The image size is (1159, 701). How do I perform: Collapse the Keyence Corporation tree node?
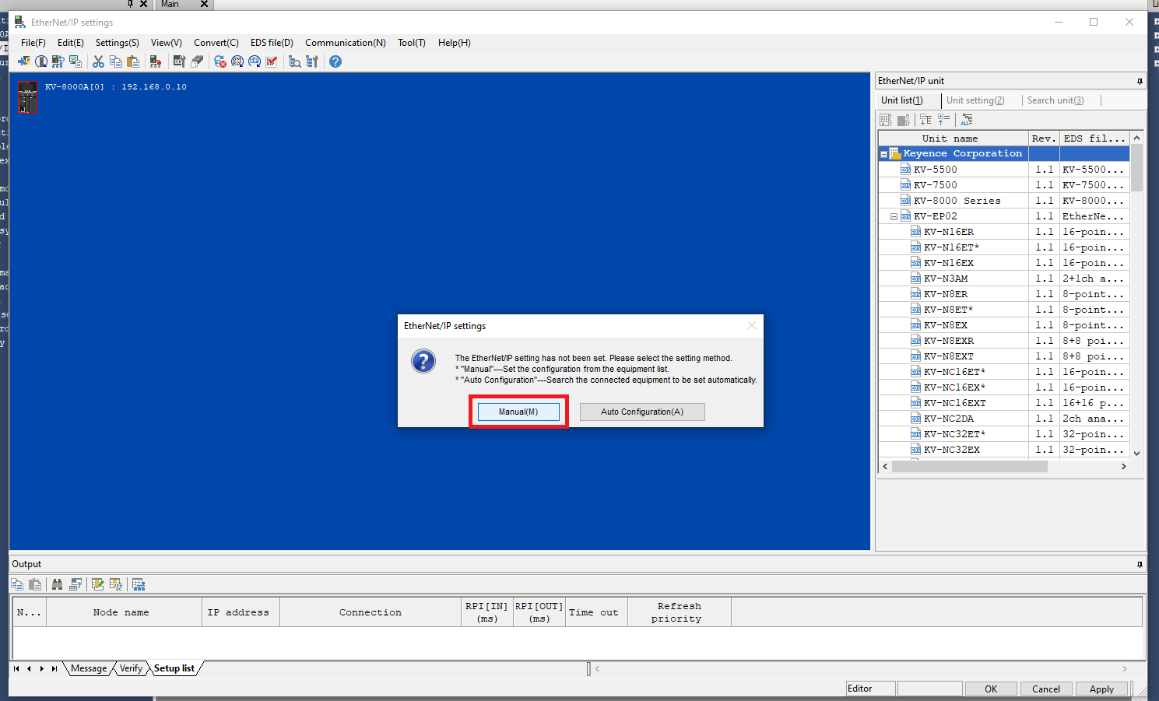883,154
